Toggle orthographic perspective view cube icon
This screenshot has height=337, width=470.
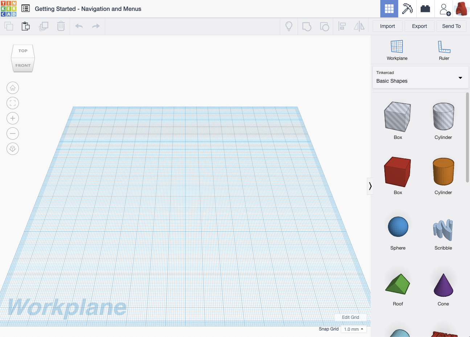pos(13,149)
